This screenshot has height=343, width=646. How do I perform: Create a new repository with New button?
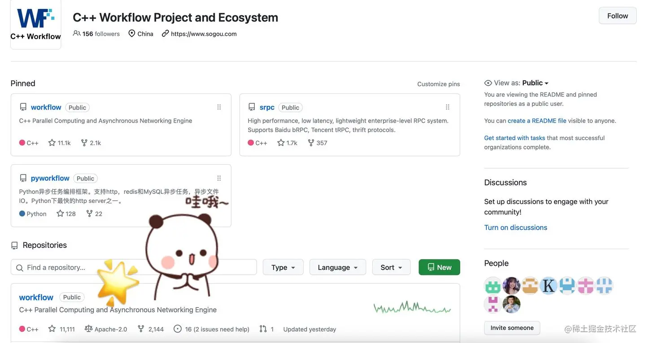pos(439,267)
